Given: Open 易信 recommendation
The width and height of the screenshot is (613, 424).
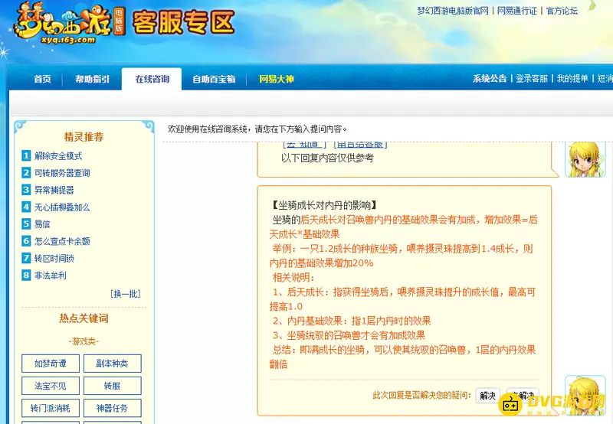Looking at the screenshot, I should [x=42, y=224].
